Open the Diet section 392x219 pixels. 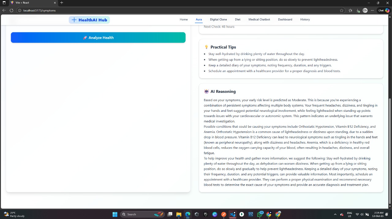coord(238,20)
